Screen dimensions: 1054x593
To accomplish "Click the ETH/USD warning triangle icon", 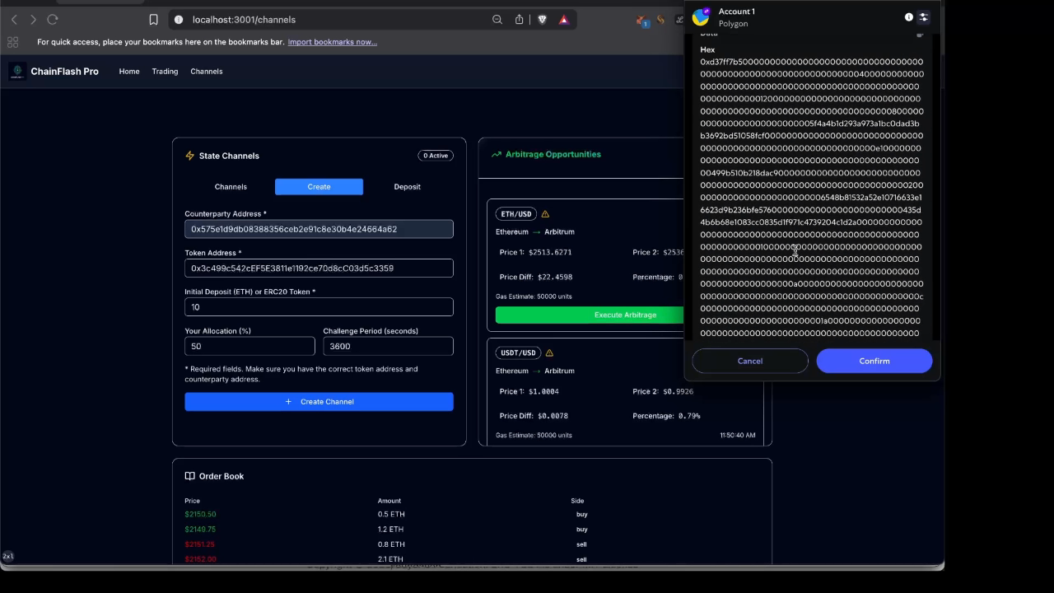I will [545, 214].
